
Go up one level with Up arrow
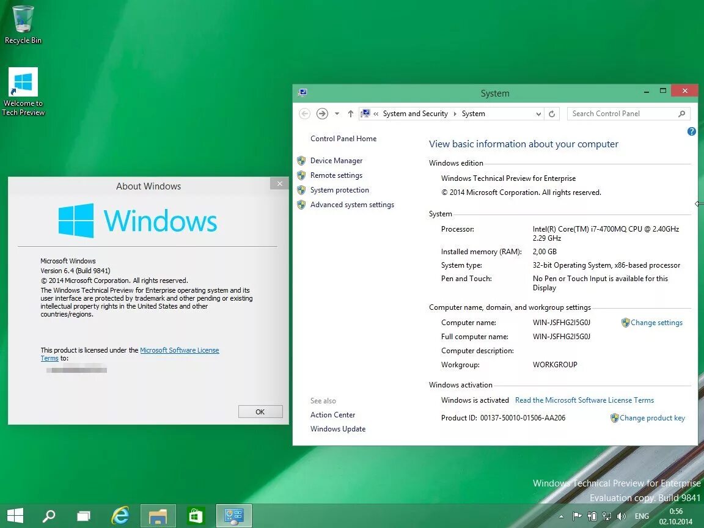click(351, 114)
